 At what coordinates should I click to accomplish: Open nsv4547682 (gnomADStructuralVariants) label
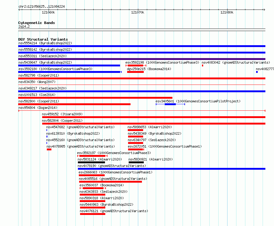(x=80, y=127)
